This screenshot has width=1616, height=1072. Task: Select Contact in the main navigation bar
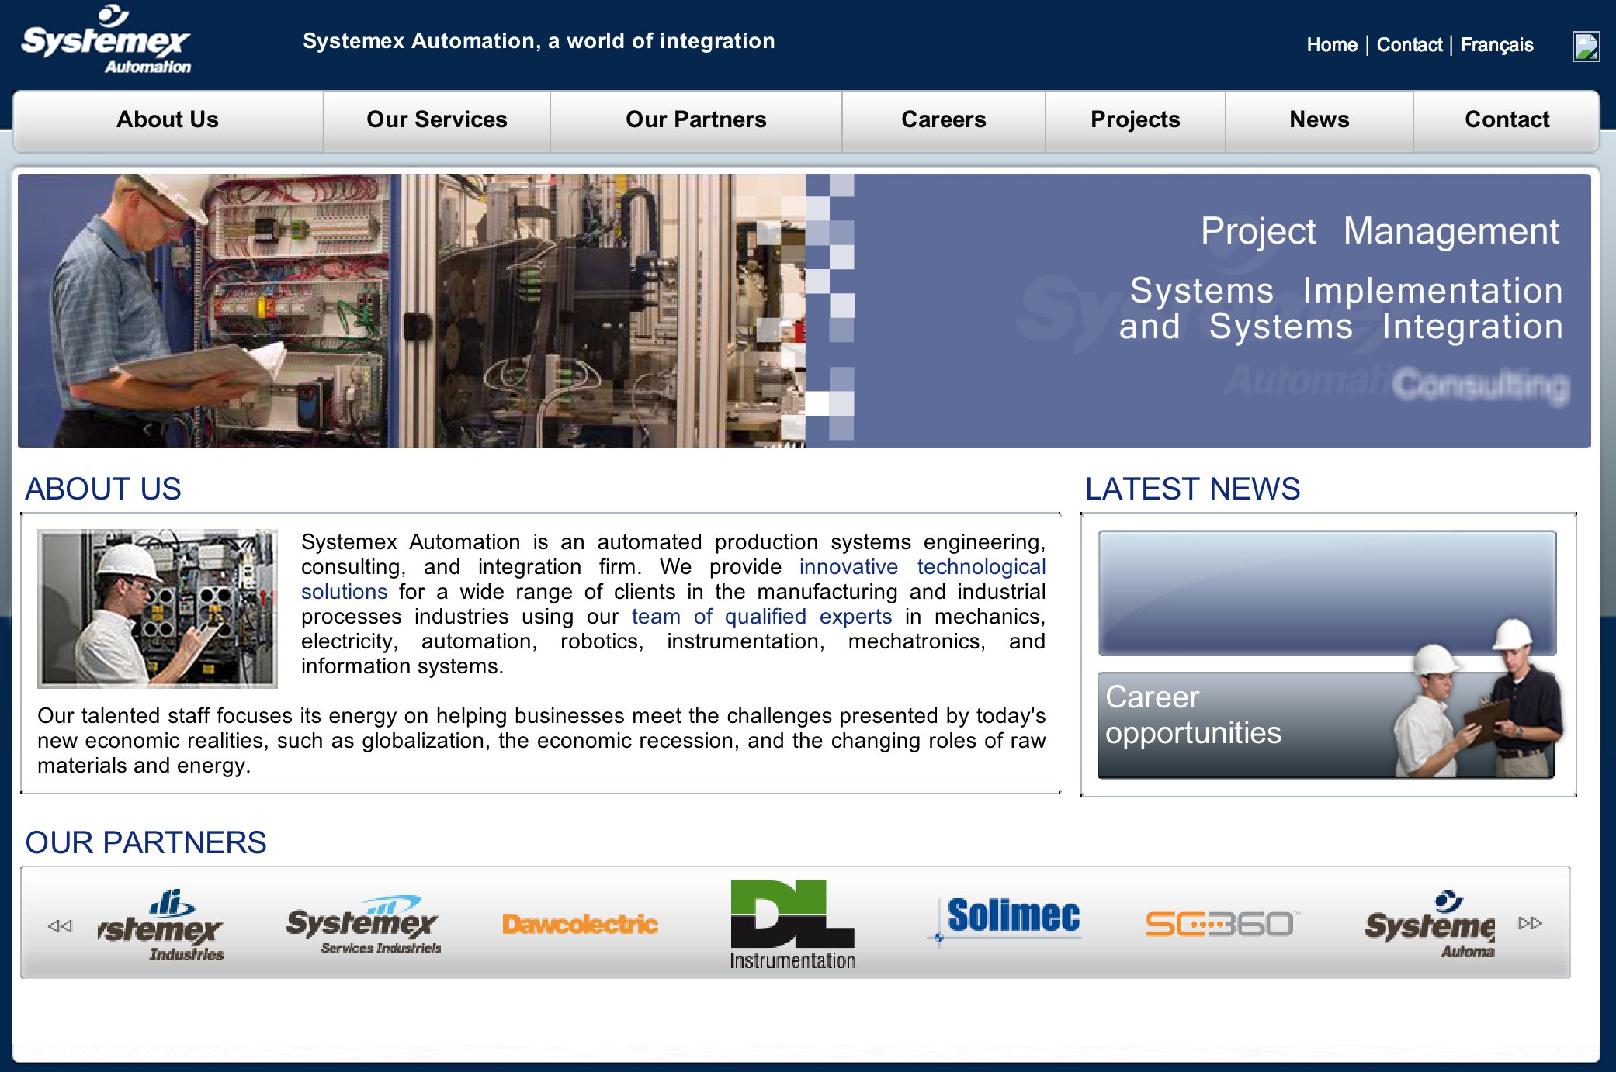point(1507,119)
